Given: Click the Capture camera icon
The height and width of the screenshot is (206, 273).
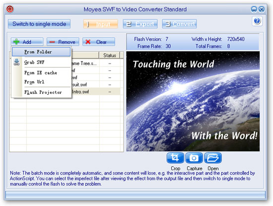Looking at the screenshot, I should click(x=194, y=158).
